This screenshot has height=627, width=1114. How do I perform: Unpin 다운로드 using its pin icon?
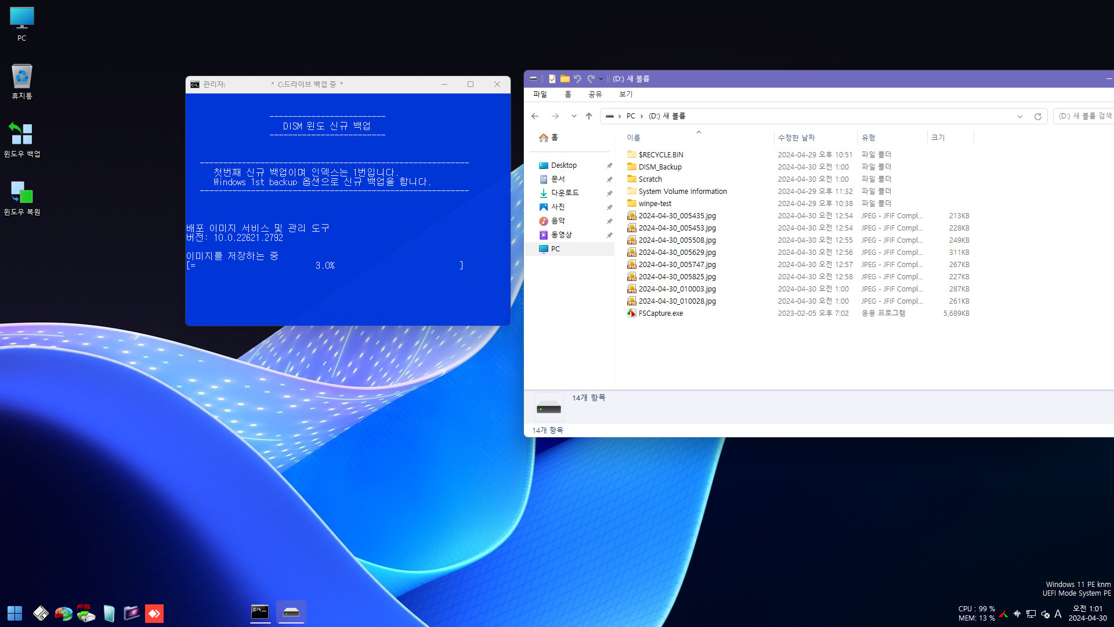coord(609,193)
